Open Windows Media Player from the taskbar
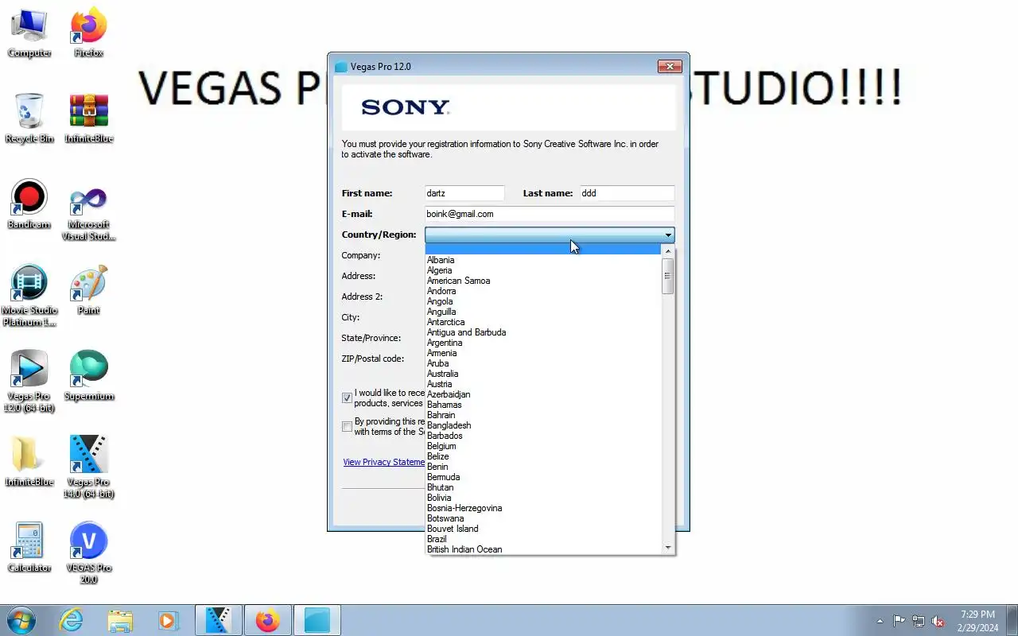 168,620
